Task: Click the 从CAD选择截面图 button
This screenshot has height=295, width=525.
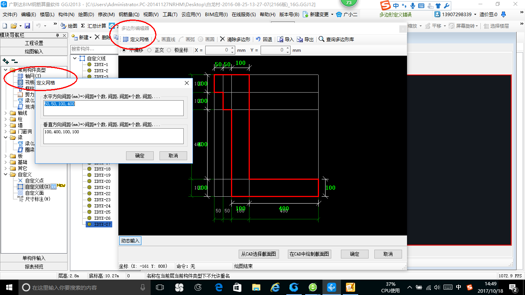Action: 258,254
